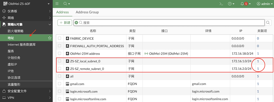The height and width of the screenshot is (102, 274).
Task: Check the login.microsoftonline.com row checkbox
Action: [x=60, y=99]
